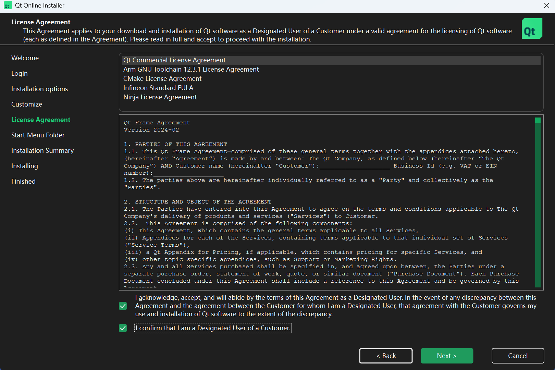Click the 'Version 2024-02' line
This screenshot has width=555, height=370.
click(151, 130)
